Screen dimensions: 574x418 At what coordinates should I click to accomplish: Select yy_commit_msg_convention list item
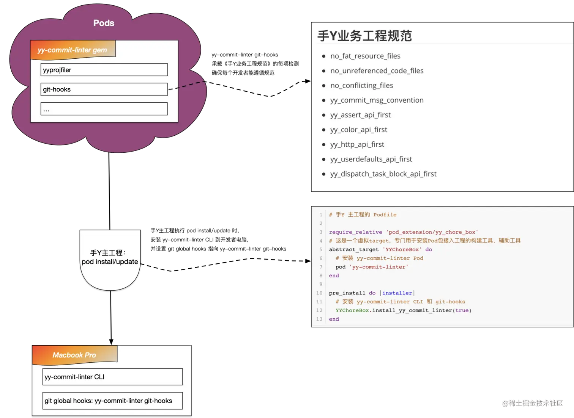(377, 100)
